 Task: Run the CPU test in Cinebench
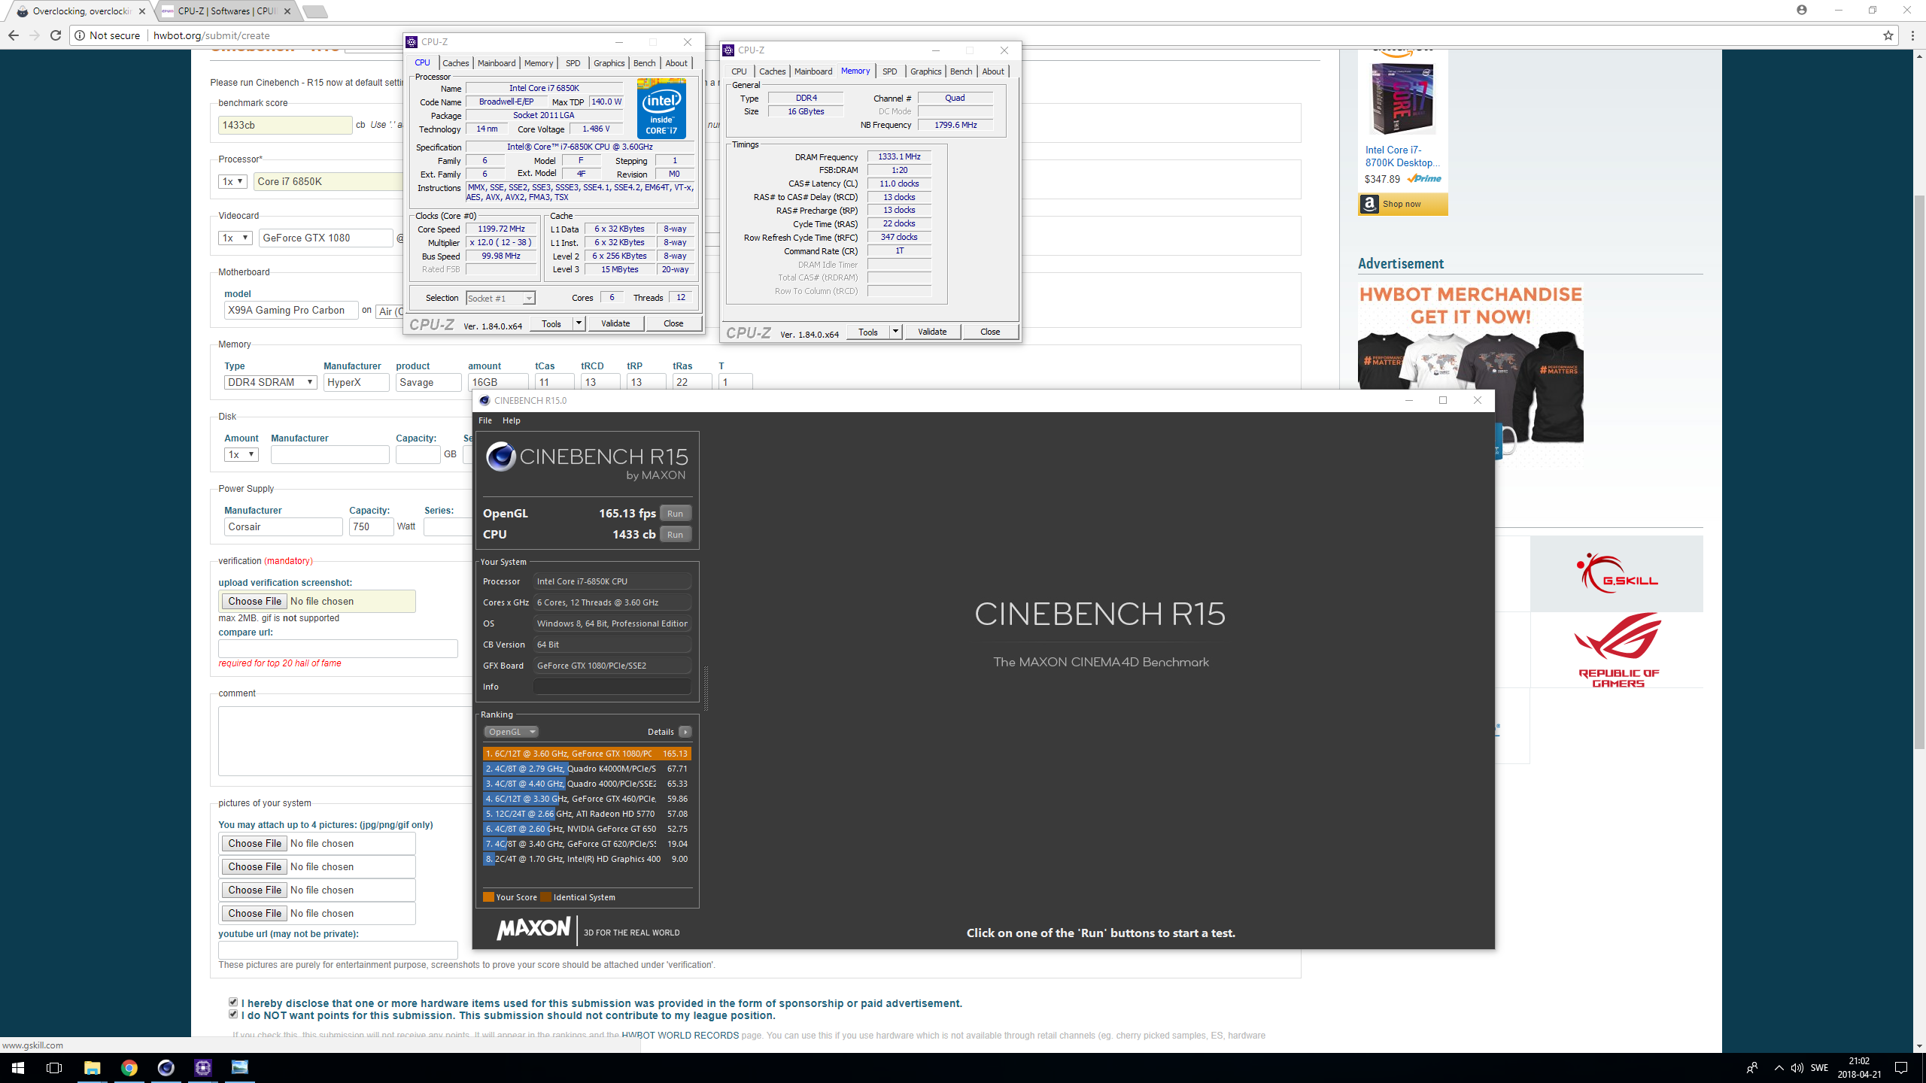[675, 535]
